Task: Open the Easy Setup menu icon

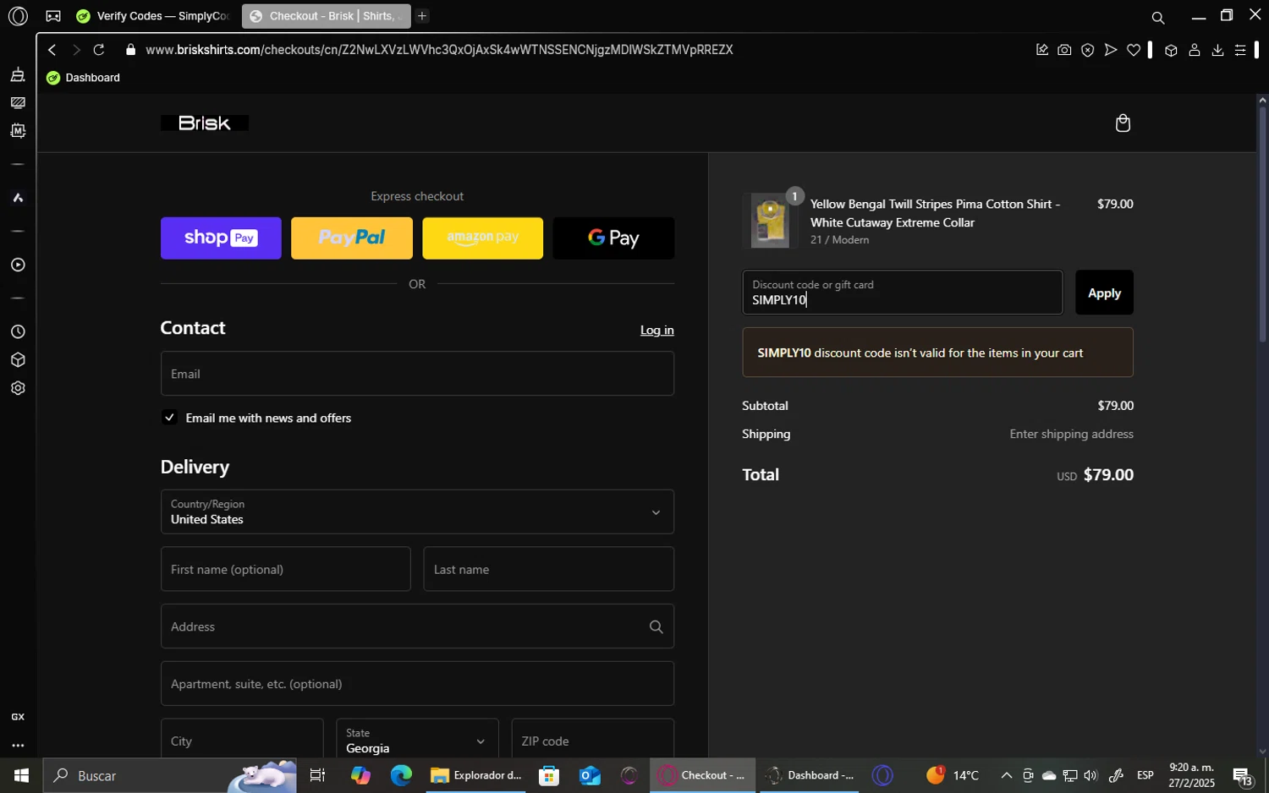Action: click(1240, 50)
